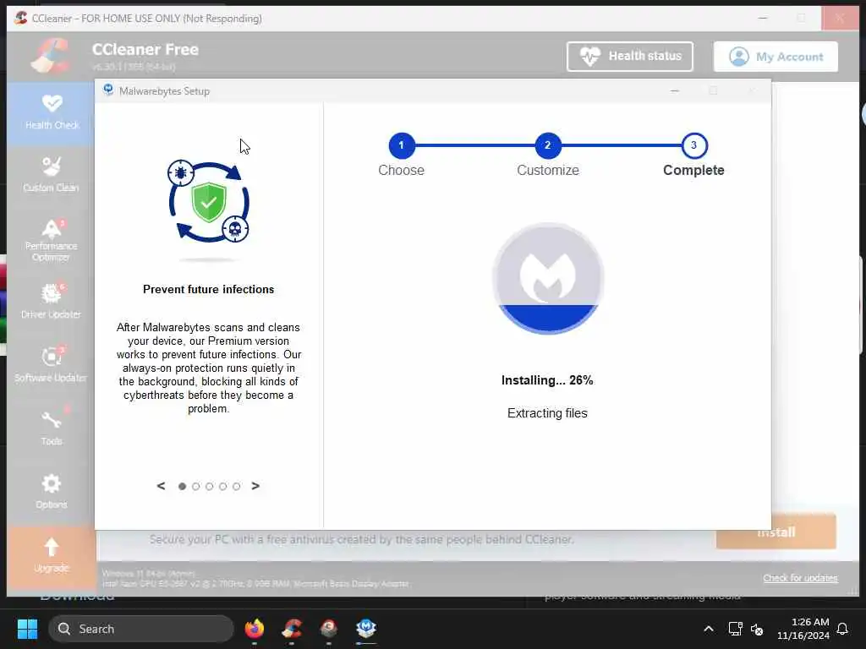Open the clock and date 1:26 AM
Image resolution: width=866 pixels, height=649 pixels.
pos(803,629)
